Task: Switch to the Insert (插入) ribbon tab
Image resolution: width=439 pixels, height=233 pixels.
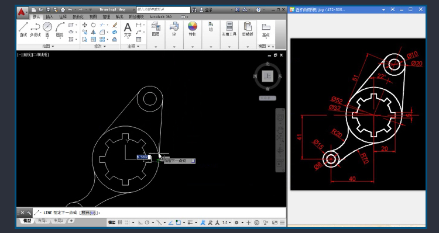Action: click(50, 17)
